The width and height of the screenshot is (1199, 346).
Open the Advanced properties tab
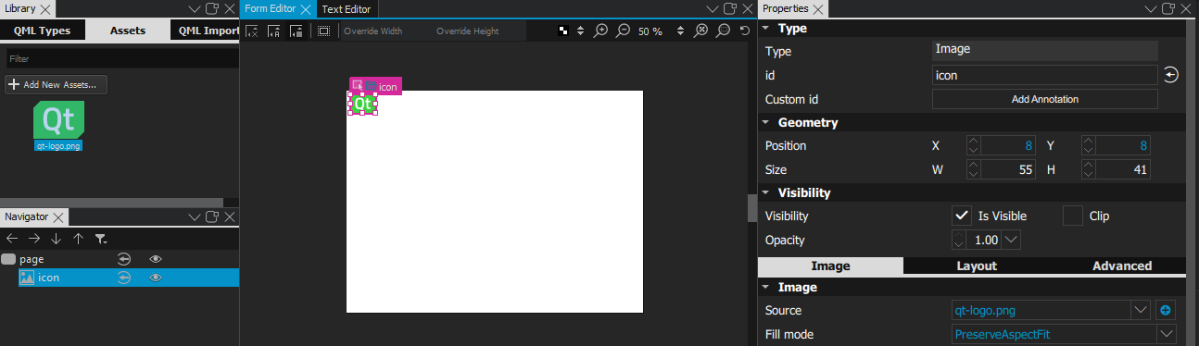pyautogui.click(x=1122, y=266)
